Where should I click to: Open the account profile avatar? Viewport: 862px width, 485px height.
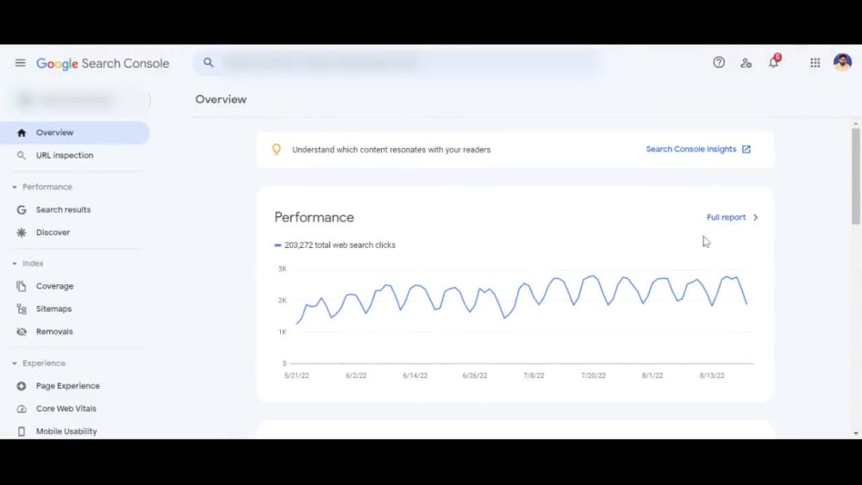pyautogui.click(x=842, y=62)
